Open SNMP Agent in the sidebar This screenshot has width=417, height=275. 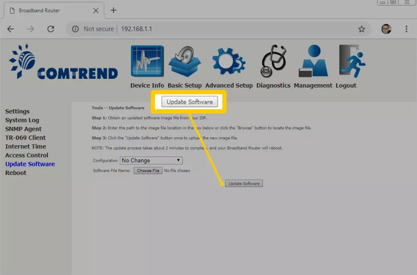click(x=23, y=129)
